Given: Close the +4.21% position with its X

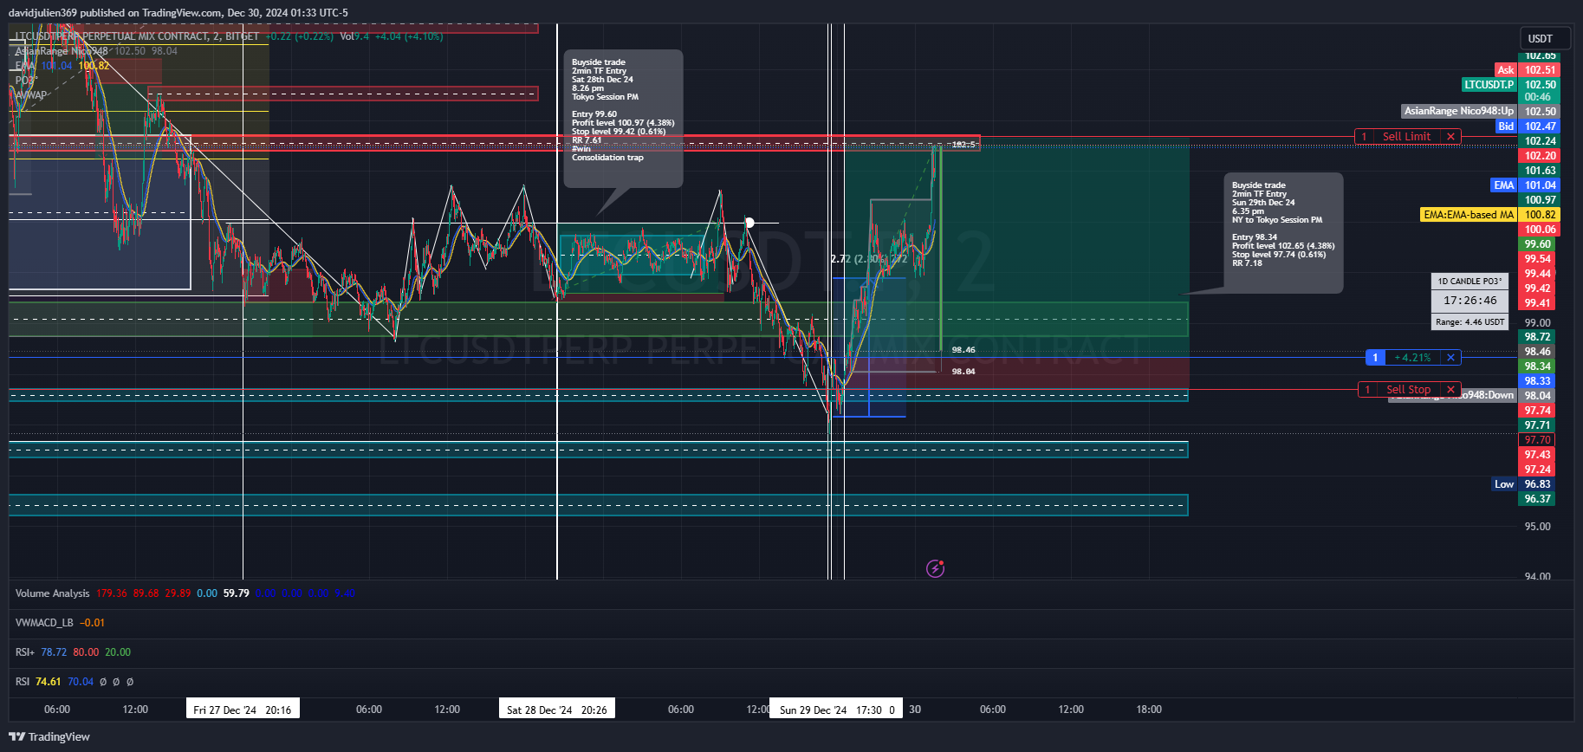Looking at the screenshot, I should [x=1450, y=357].
